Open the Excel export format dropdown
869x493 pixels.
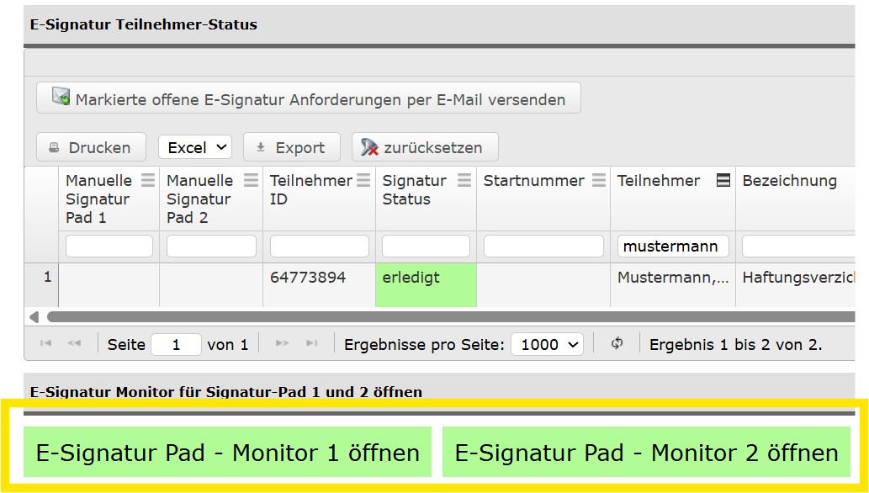coord(195,147)
